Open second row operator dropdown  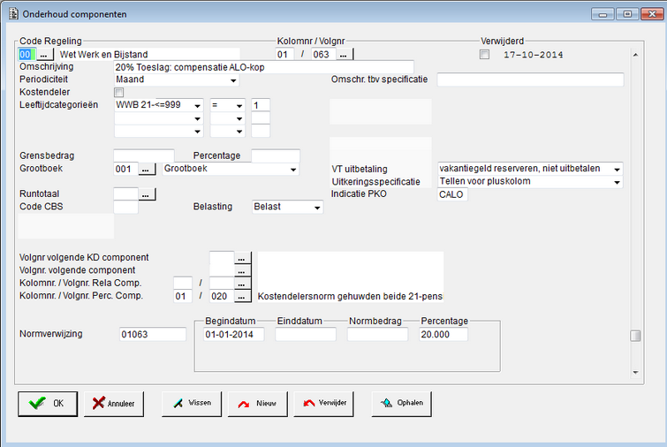coord(239,118)
